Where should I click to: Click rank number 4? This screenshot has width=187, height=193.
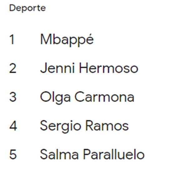(12, 126)
